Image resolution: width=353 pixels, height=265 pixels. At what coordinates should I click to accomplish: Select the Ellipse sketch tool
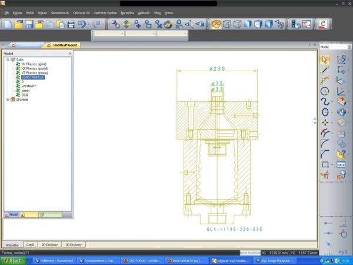pos(325,112)
